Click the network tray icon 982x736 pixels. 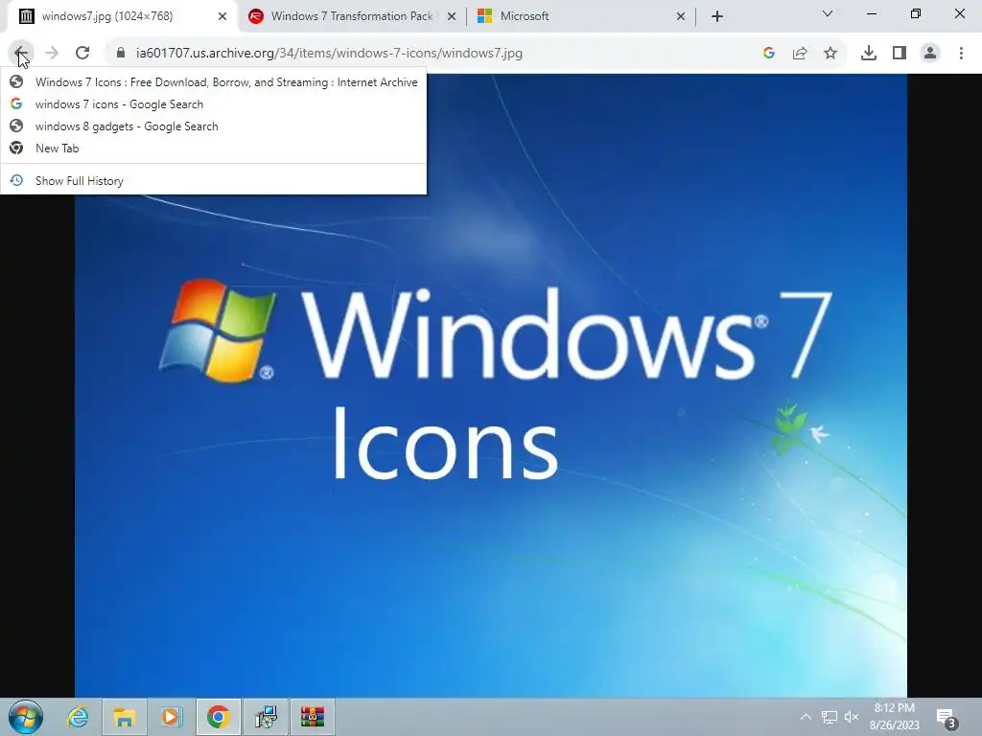pos(830,717)
